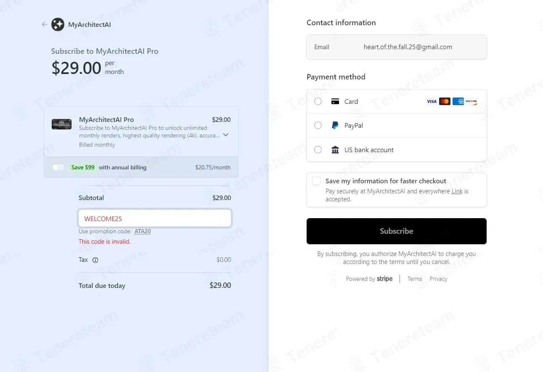Click the MyArchitectAI star logo
The image size is (543, 372).
(x=58, y=24)
